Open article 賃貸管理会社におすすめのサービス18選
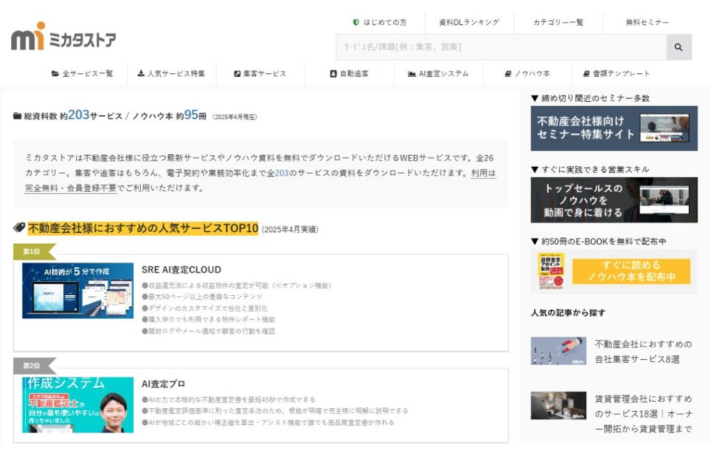 [x=644, y=414]
